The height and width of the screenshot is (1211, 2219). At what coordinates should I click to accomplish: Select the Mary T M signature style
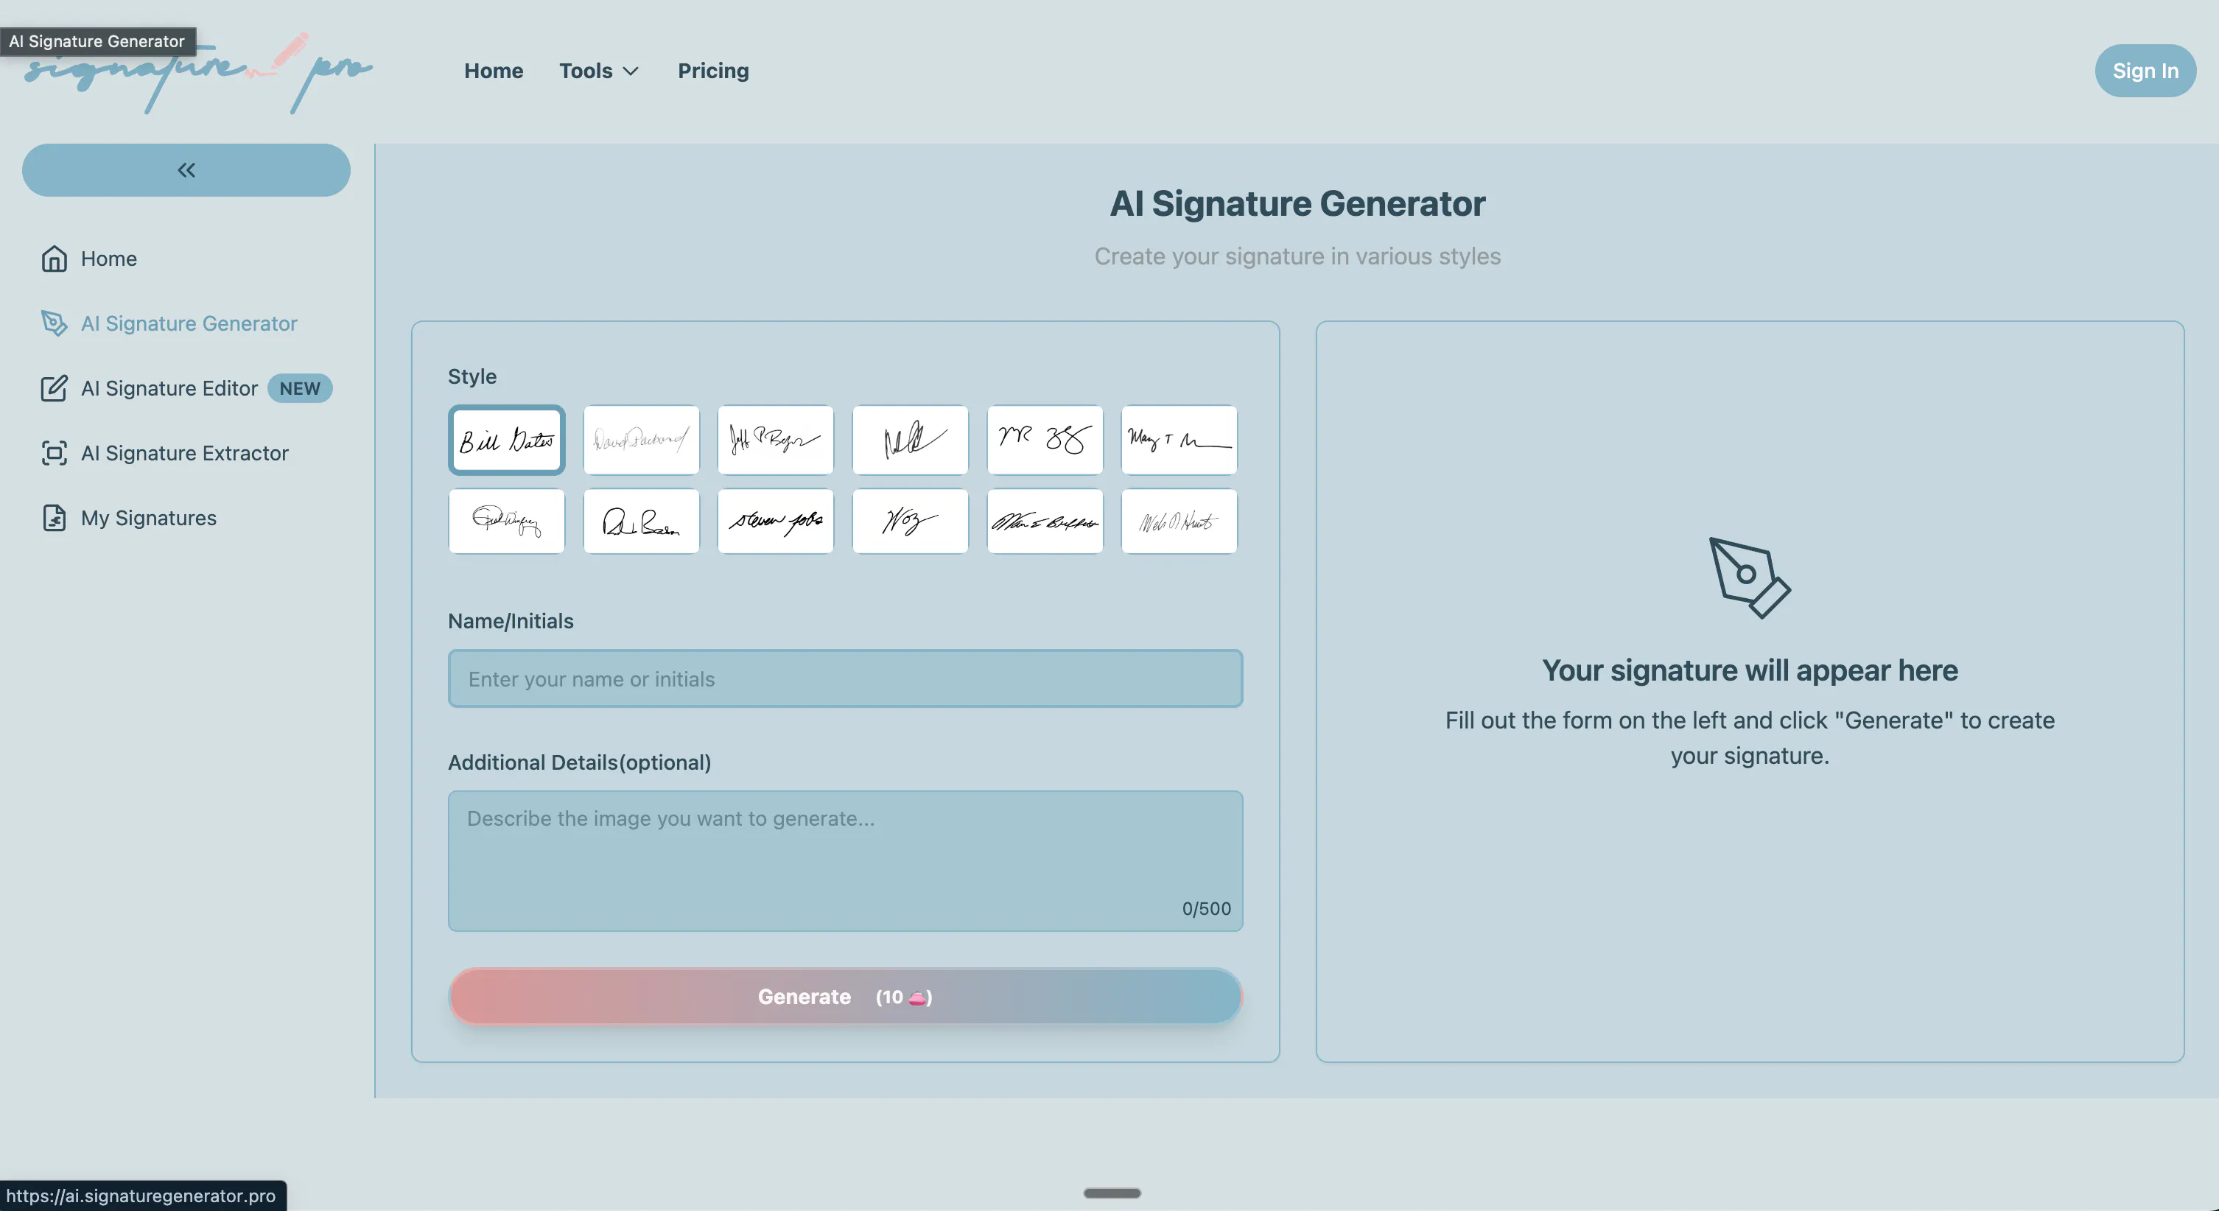point(1179,440)
